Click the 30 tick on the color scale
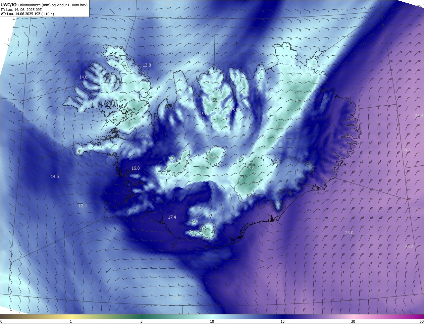 pyautogui.click(x=353, y=321)
